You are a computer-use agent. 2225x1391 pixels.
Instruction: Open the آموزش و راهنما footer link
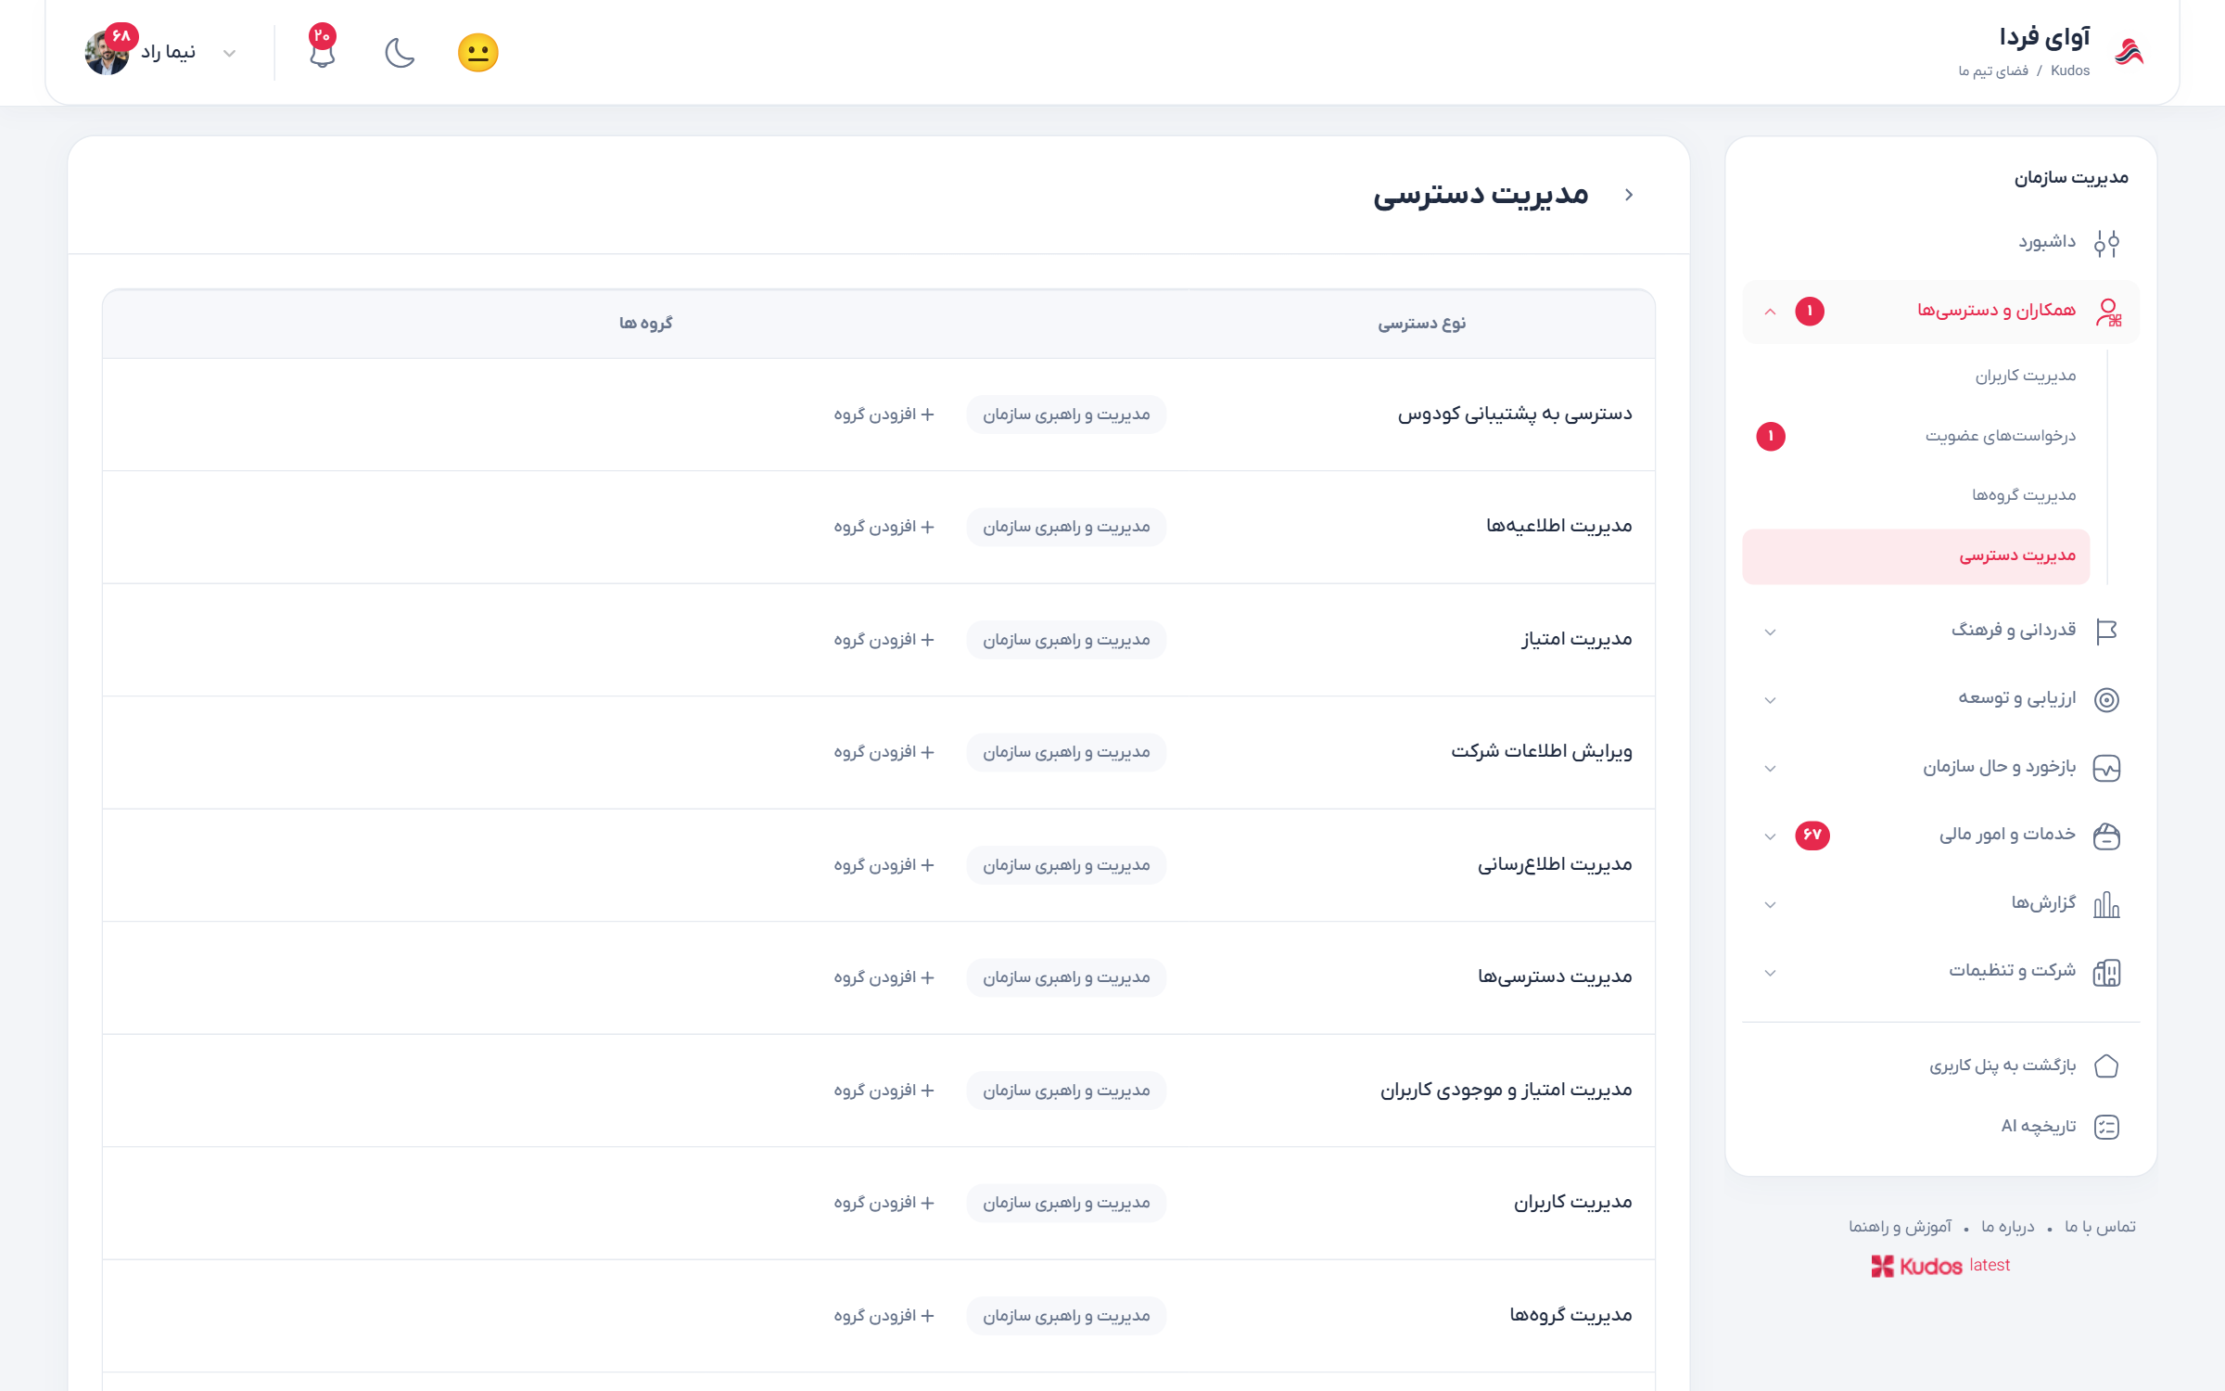1900,1227
